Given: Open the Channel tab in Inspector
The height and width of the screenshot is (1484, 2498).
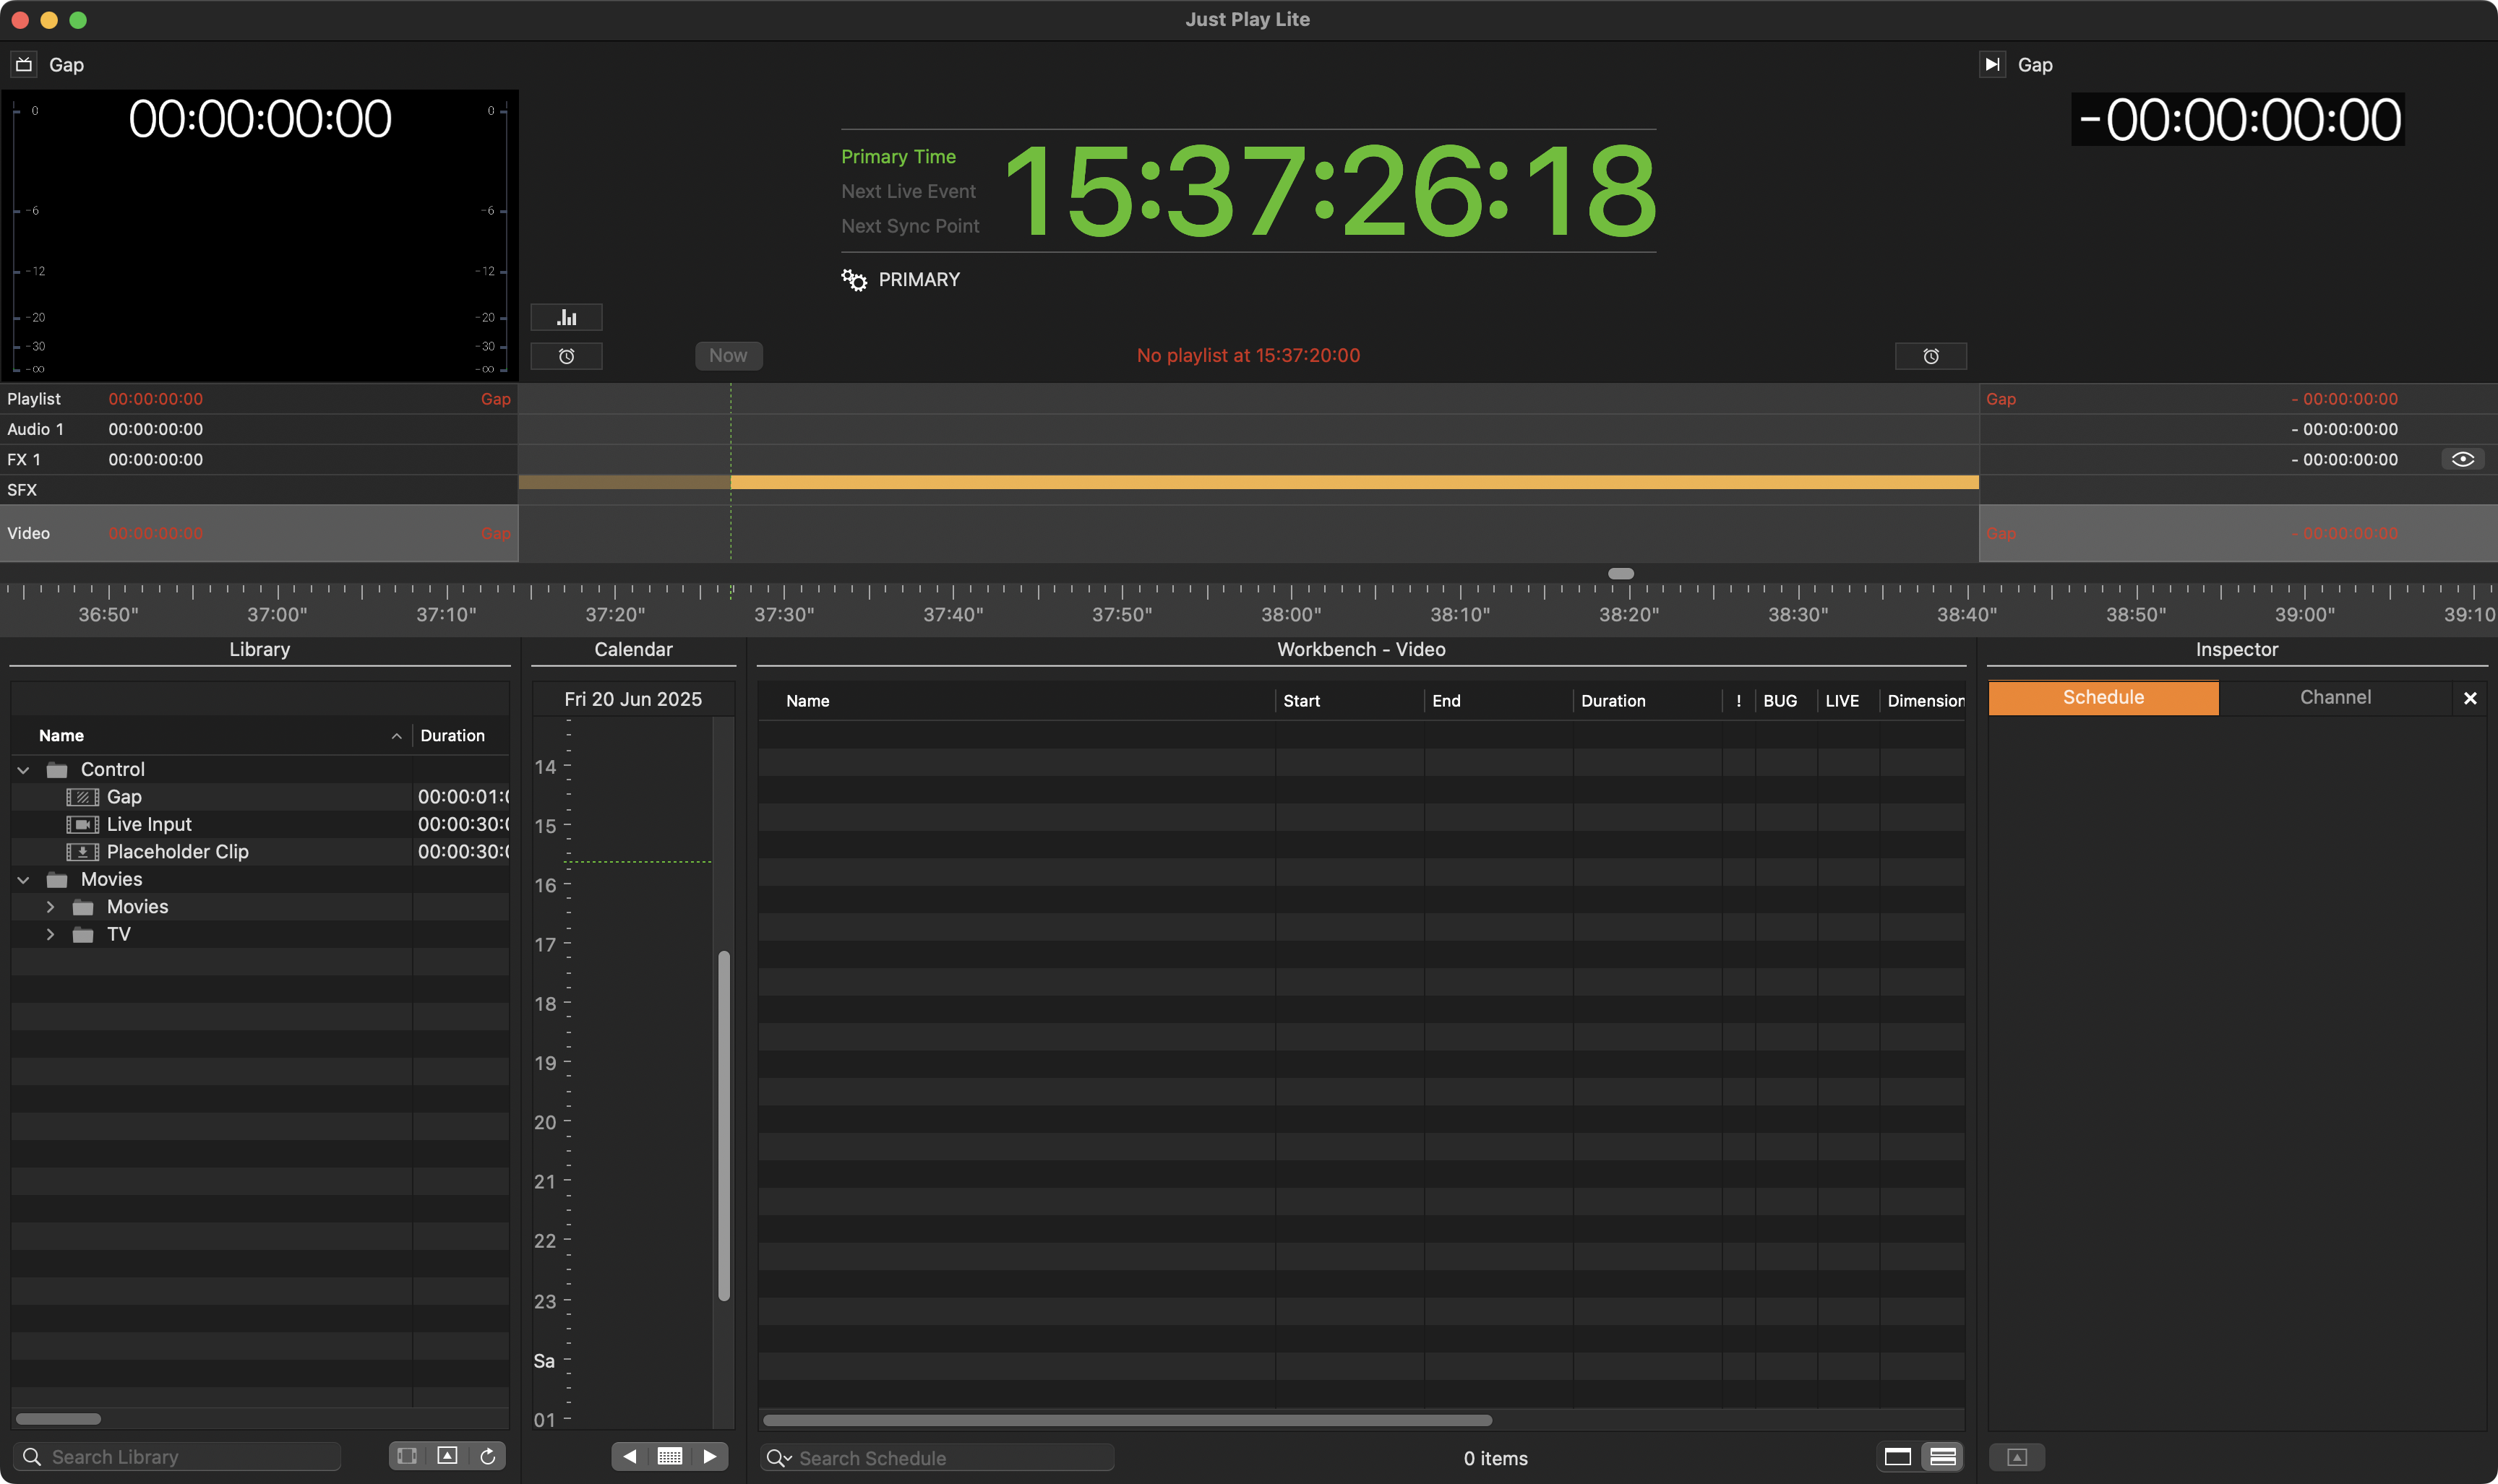Looking at the screenshot, I should pos(2335,697).
